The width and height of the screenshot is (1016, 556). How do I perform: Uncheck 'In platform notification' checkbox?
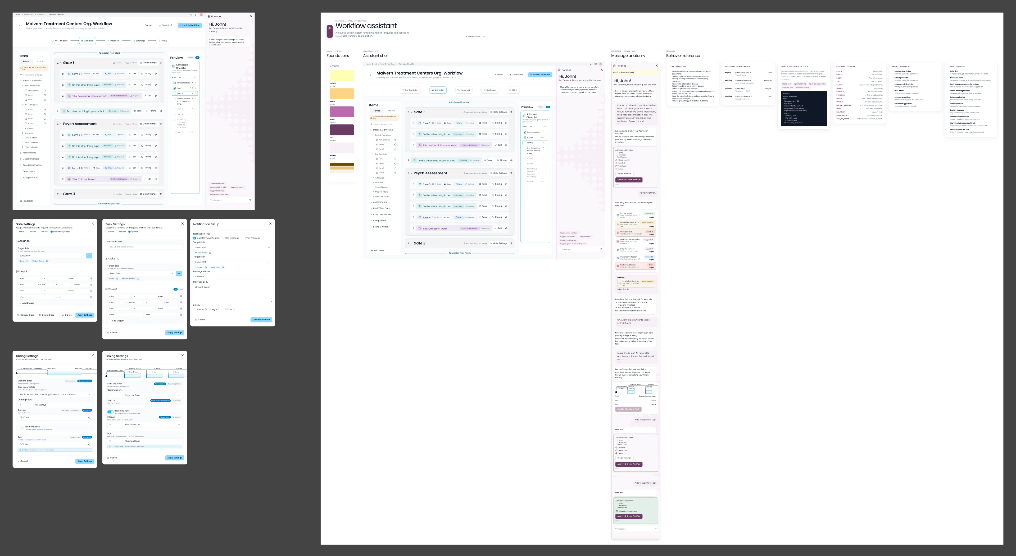point(194,238)
